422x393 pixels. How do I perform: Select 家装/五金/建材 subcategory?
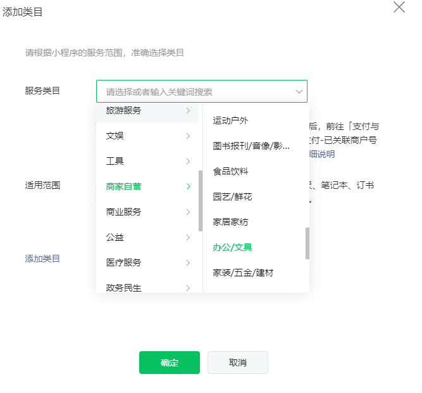(x=244, y=273)
